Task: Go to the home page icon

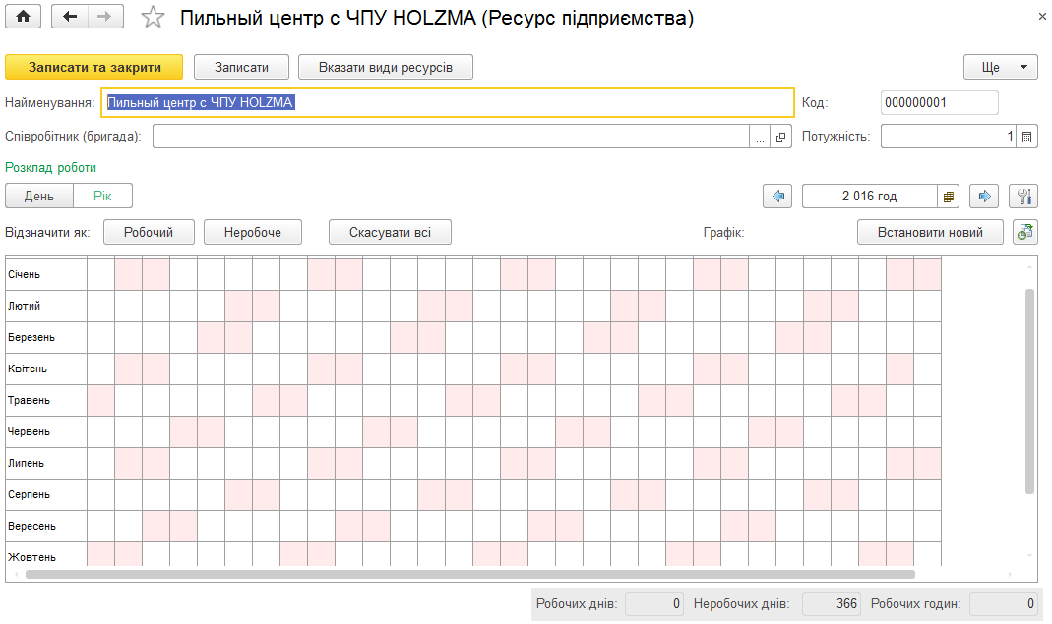Action: pos(23,17)
